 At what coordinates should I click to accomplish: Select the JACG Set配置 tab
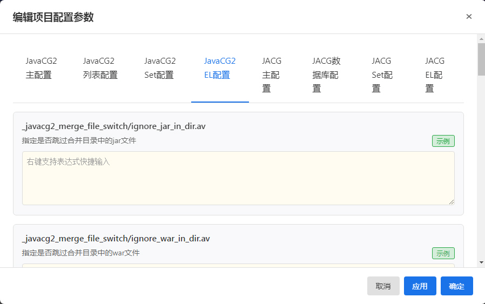click(382, 75)
